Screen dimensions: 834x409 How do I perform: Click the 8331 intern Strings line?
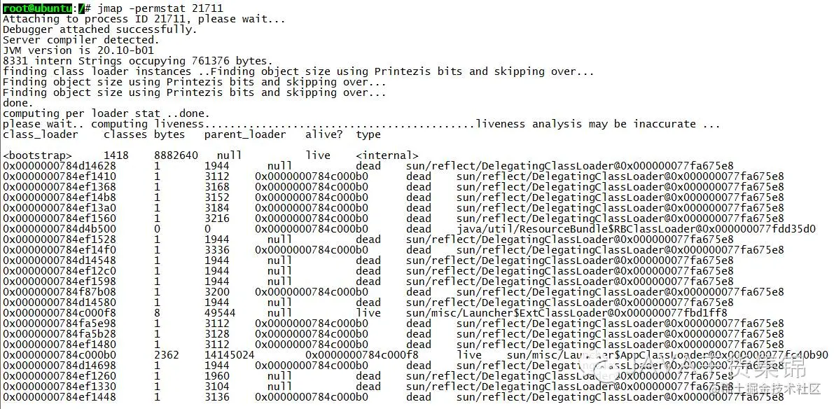tap(138, 61)
